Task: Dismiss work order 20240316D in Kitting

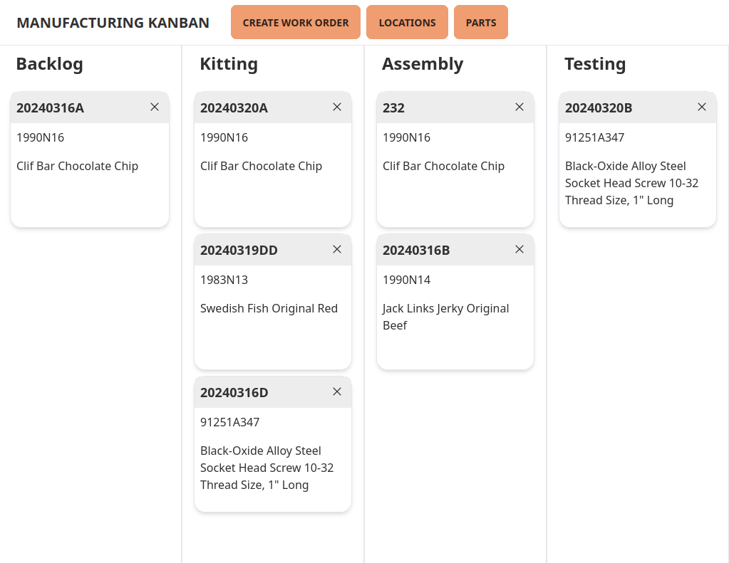Action: [336, 391]
